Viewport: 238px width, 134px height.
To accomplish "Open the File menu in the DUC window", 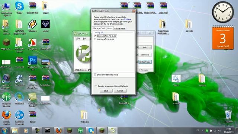I will (x=78, y=39).
